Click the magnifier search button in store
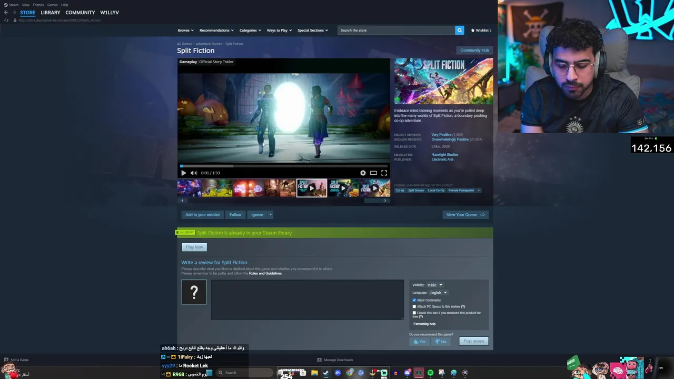Image resolution: width=674 pixels, height=379 pixels. coord(459,30)
